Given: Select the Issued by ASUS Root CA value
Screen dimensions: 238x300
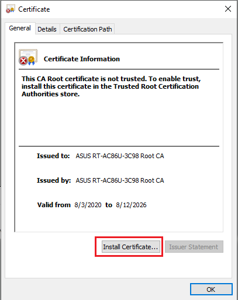Looking at the screenshot, I should (x=120, y=180).
